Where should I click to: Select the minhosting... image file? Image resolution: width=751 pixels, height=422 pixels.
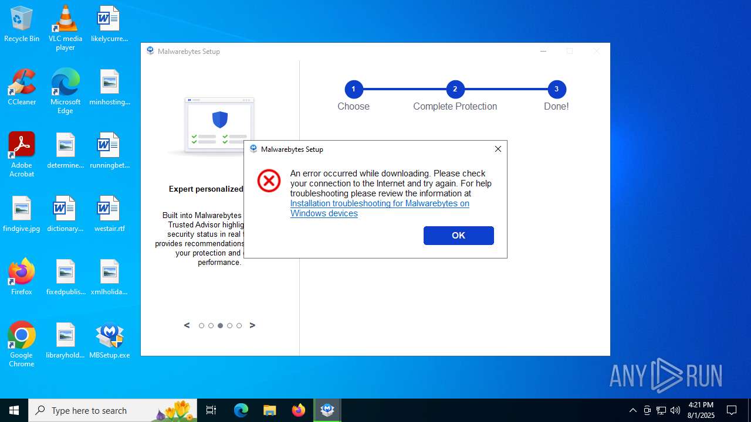tap(110, 87)
